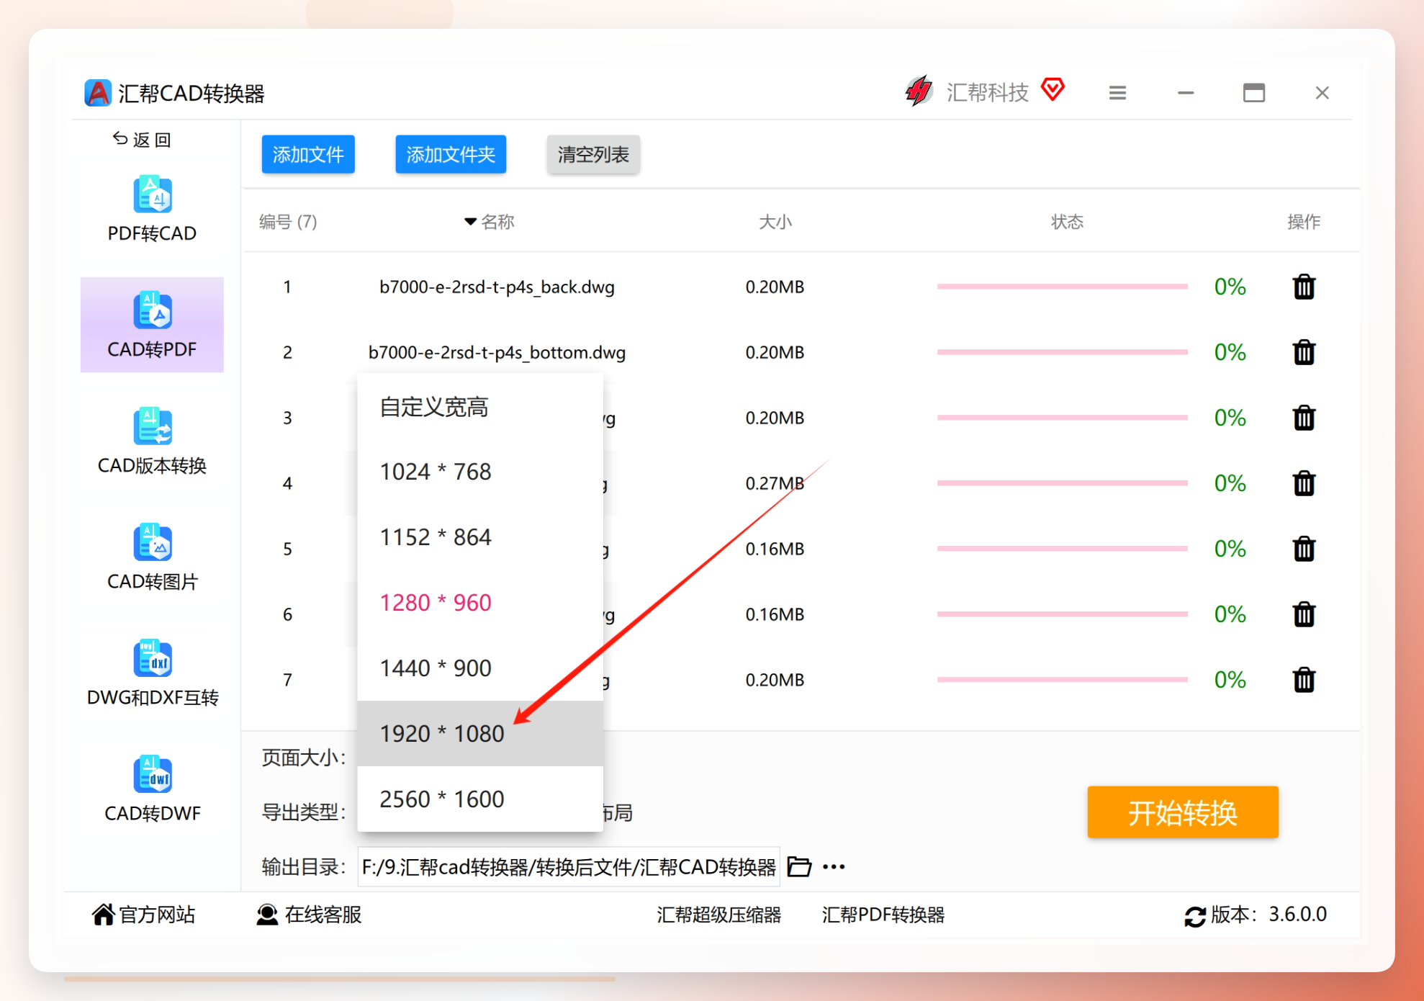Open 汇帮PDF转换器 link
The height and width of the screenshot is (1001, 1424).
coord(883,915)
